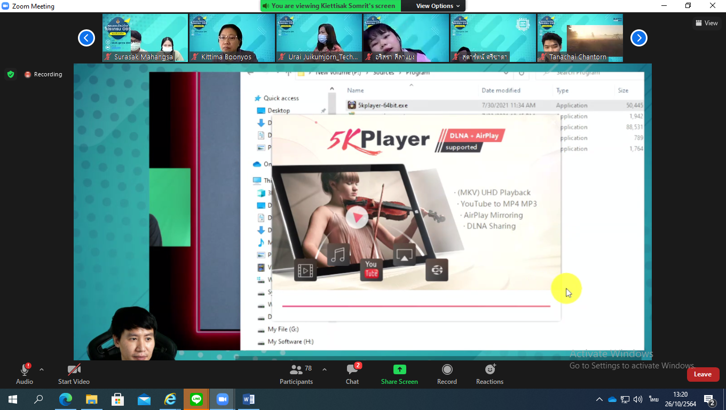Screen dimensions: 726x410
Task: Click the 5KPlayer play button
Action: (x=357, y=217)
